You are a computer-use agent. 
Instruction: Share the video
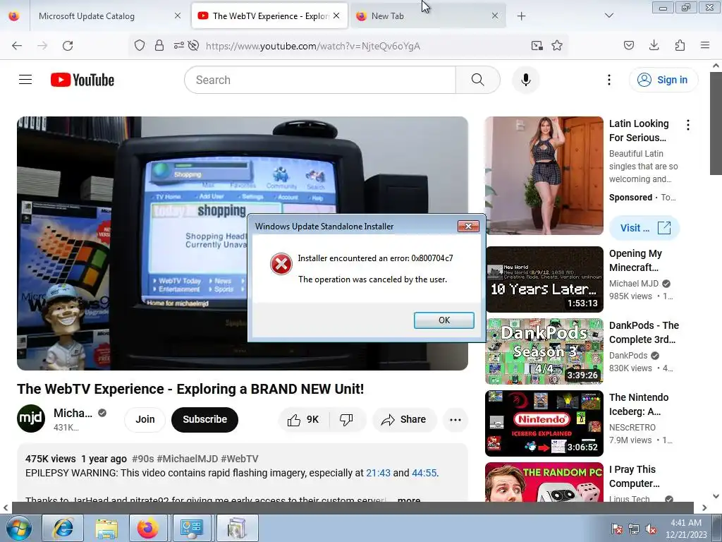tap(404, 419)
